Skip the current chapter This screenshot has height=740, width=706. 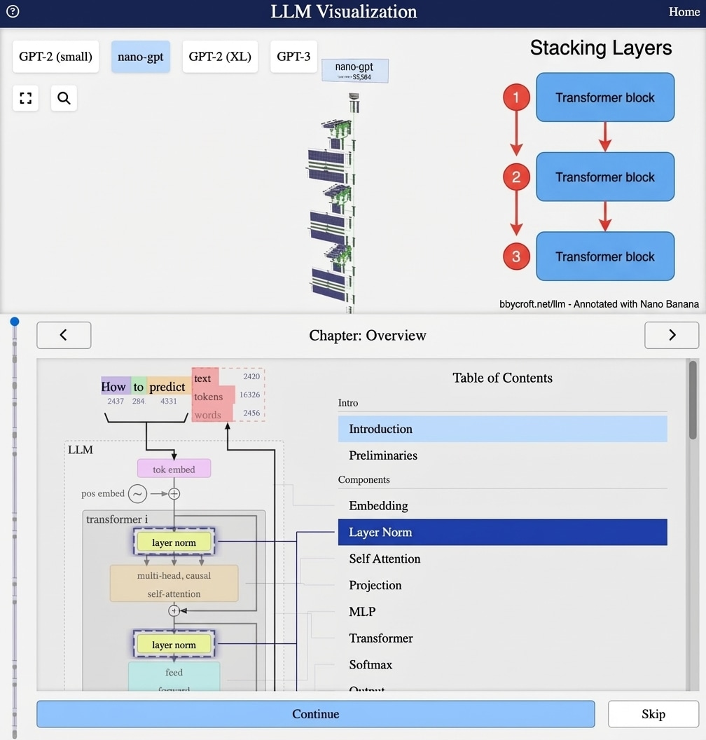pos(653,714)
